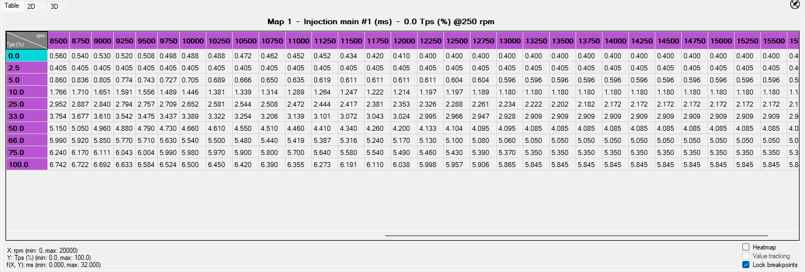Viewport: 805px width, 272px height.
Task: Toggle the Value tracking checkbox
Action: [x=746, y=256]
